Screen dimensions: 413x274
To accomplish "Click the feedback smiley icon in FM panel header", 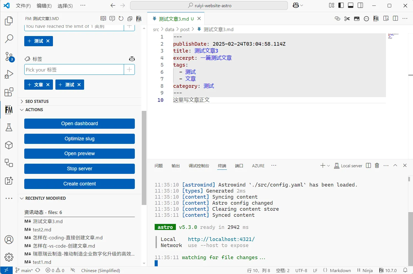I will pos(112,18).
